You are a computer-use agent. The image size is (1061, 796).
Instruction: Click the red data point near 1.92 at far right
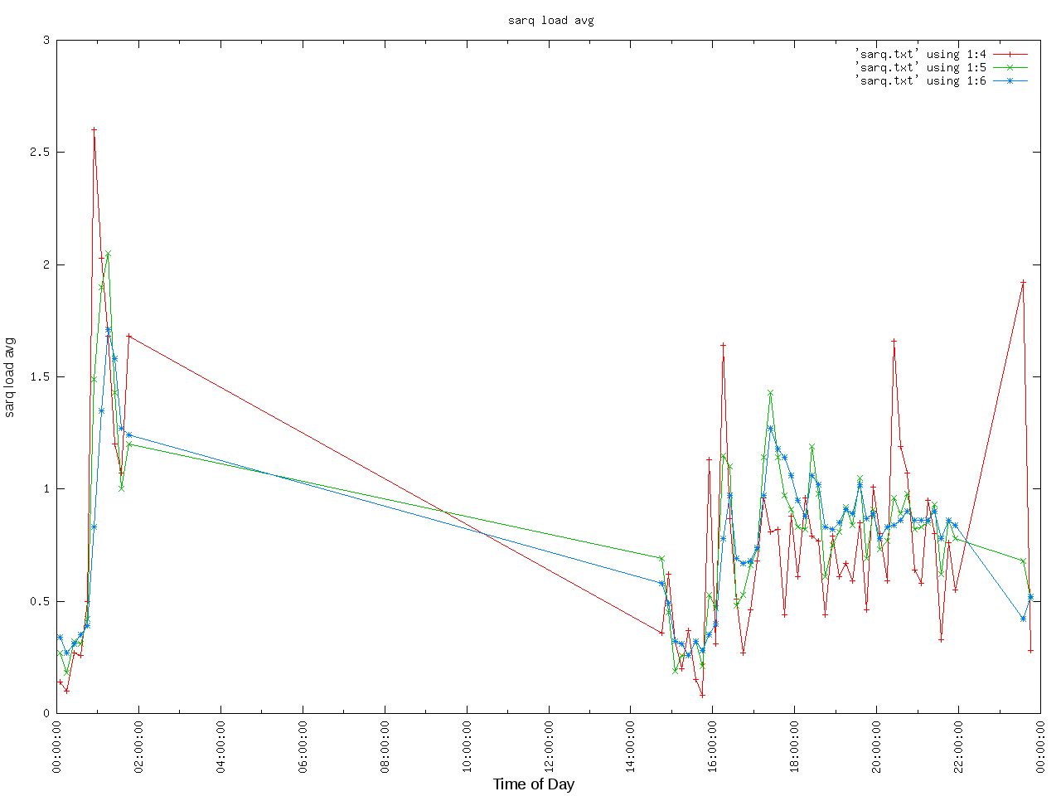(x=1023, y=282)
